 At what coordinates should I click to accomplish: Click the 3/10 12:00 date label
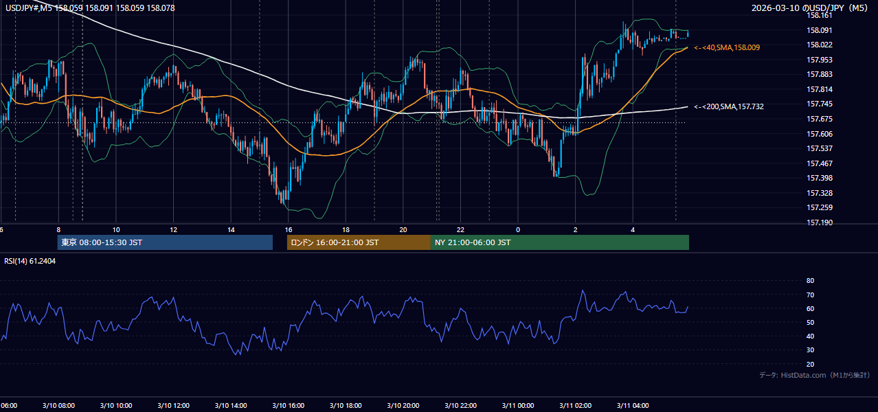[x=174, y=406]
